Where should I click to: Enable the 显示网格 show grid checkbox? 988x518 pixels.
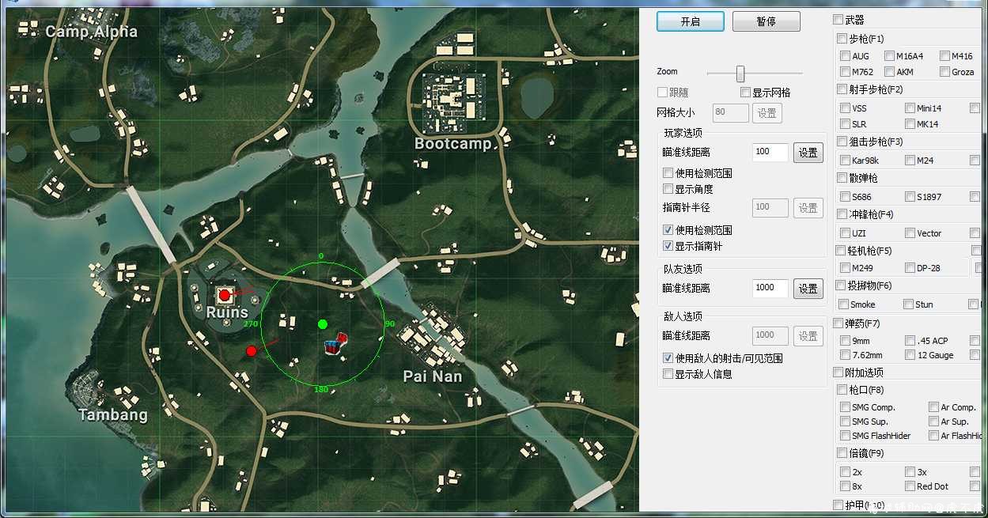point(745,93)
